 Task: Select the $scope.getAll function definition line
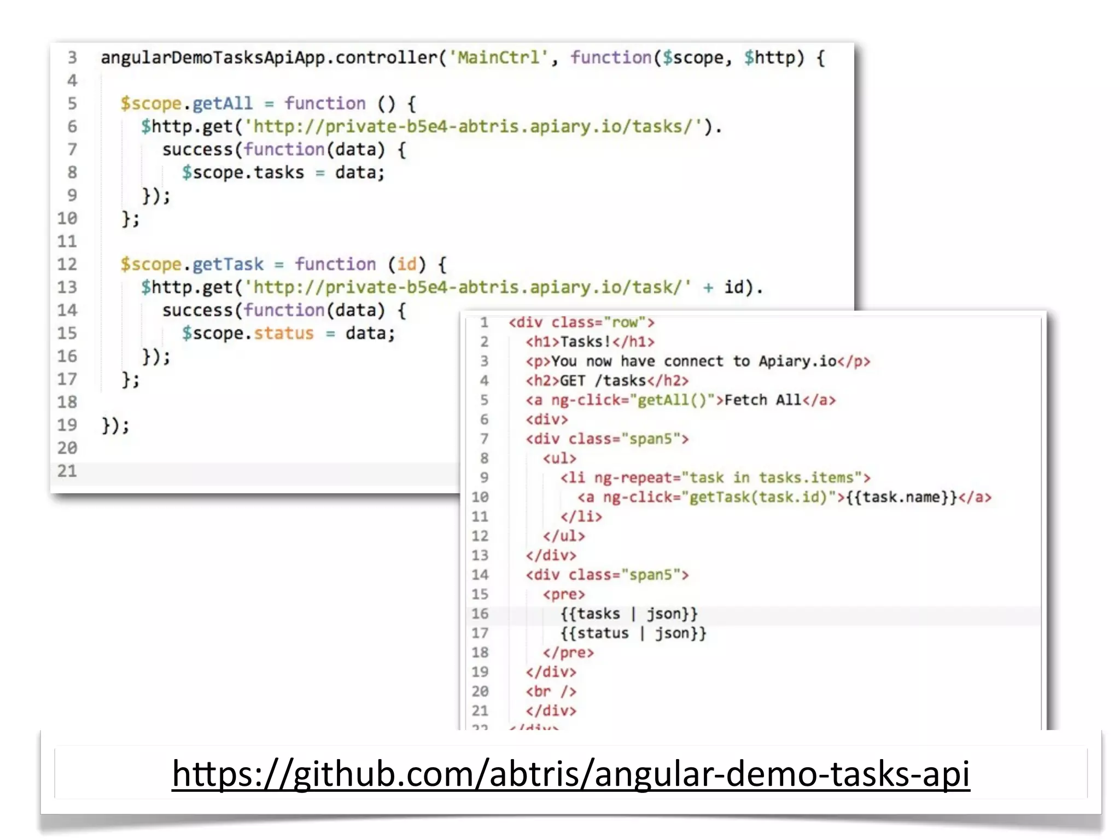pyautogui.click(x=269, y=103)
